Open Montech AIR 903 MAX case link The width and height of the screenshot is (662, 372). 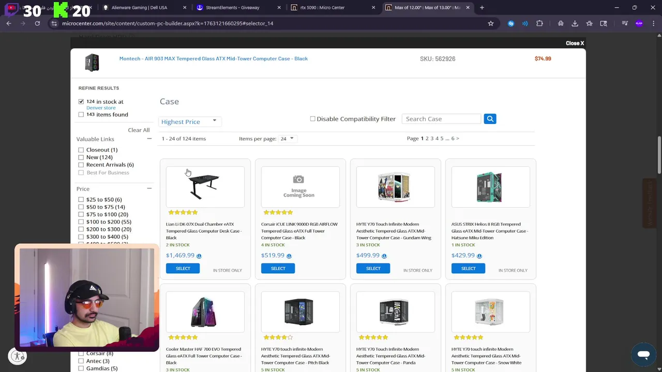(214, 59)
